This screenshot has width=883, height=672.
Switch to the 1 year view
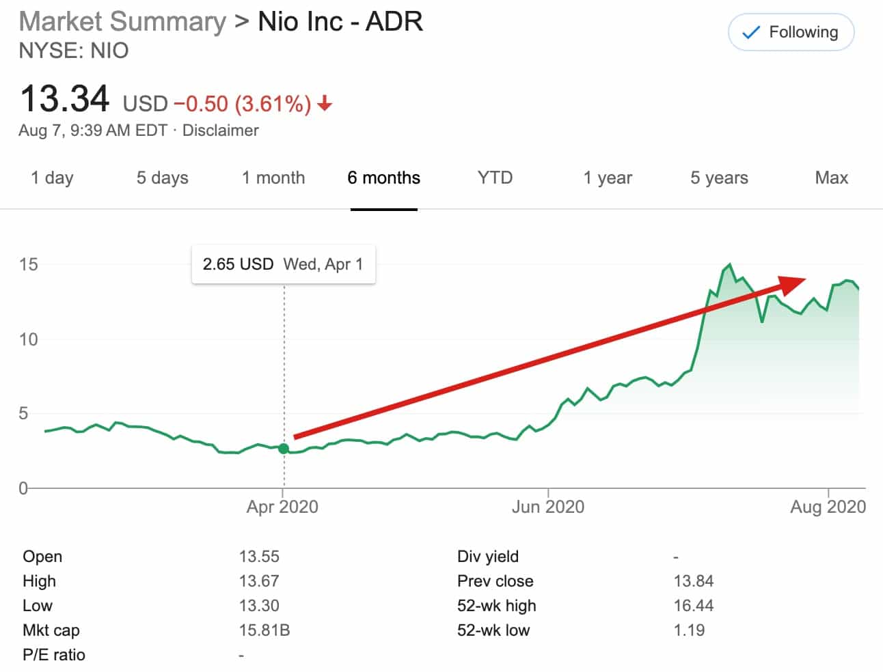[606, 178]
